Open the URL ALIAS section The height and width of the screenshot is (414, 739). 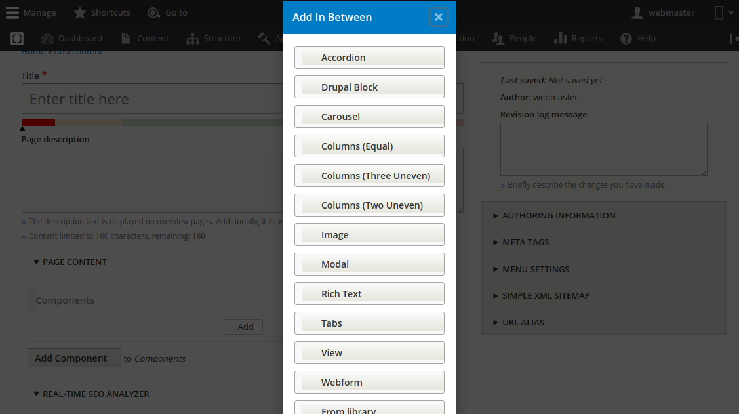[523, 322]
